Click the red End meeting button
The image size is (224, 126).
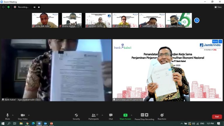(x=217, y=117)
